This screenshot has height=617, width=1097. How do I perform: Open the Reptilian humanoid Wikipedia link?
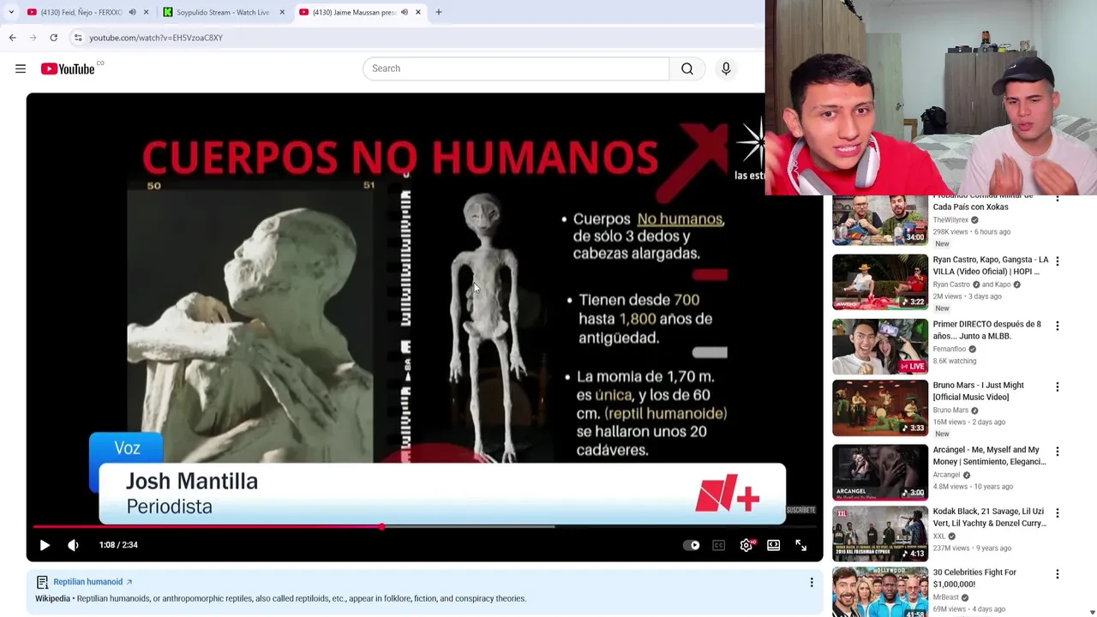tap(93, 582)
